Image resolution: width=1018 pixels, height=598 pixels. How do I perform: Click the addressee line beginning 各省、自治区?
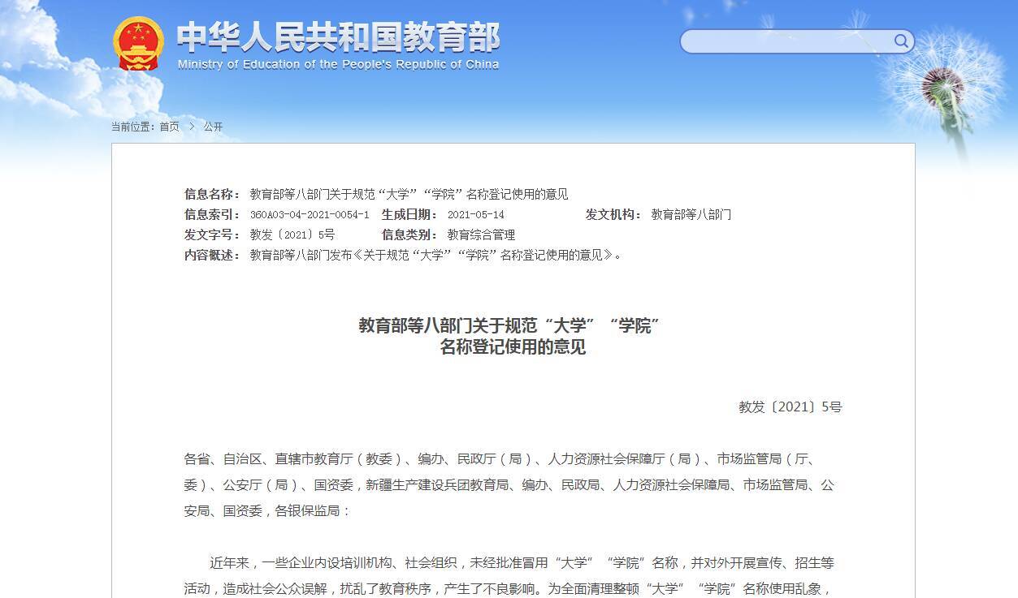(x=509, y=485)
